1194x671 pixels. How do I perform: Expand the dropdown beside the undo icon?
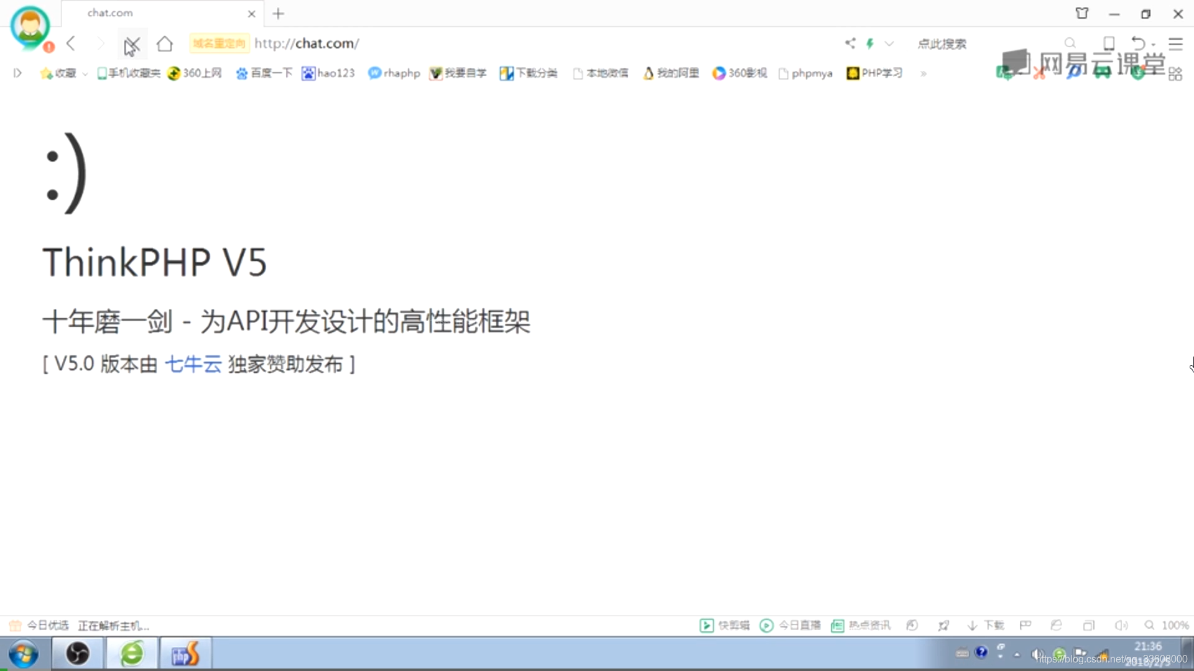point(1154,45)
